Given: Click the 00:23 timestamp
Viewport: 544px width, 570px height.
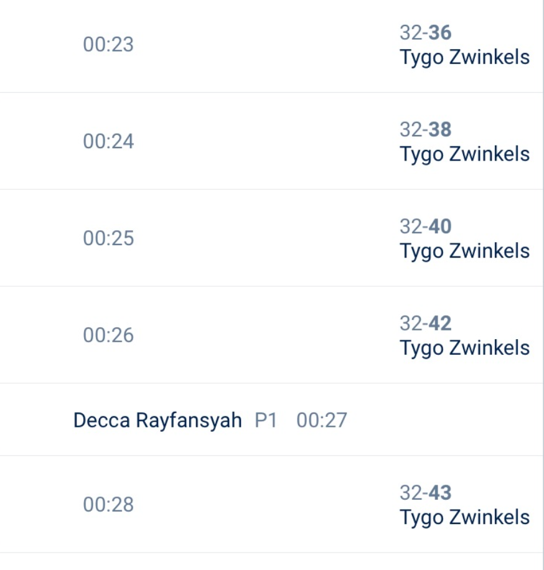Looking at the screenshot, I should pos(108,45).
